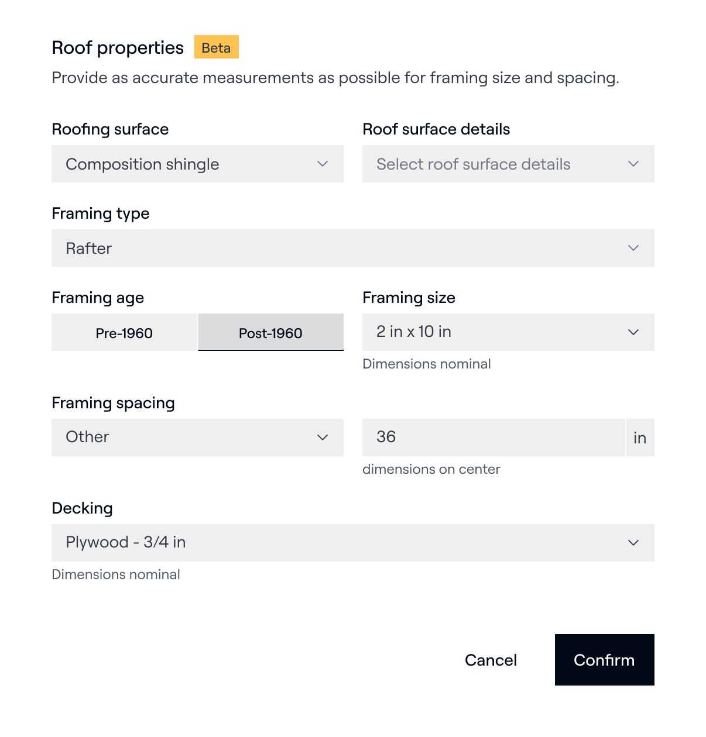Image resolution: width=706 pixels, height=737 pixels.
Task: Select Post-1960 framing age
Action: tap(270, 333)
